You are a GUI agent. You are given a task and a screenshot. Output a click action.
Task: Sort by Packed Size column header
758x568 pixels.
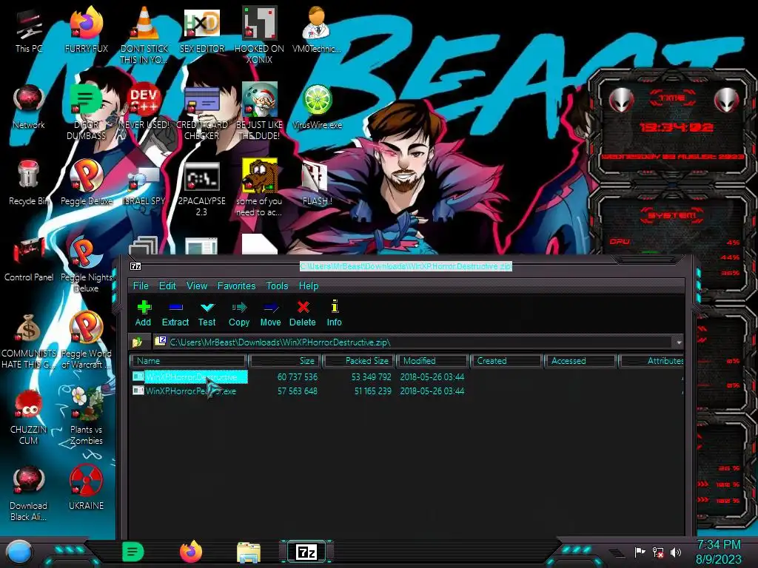pos(359,361)
